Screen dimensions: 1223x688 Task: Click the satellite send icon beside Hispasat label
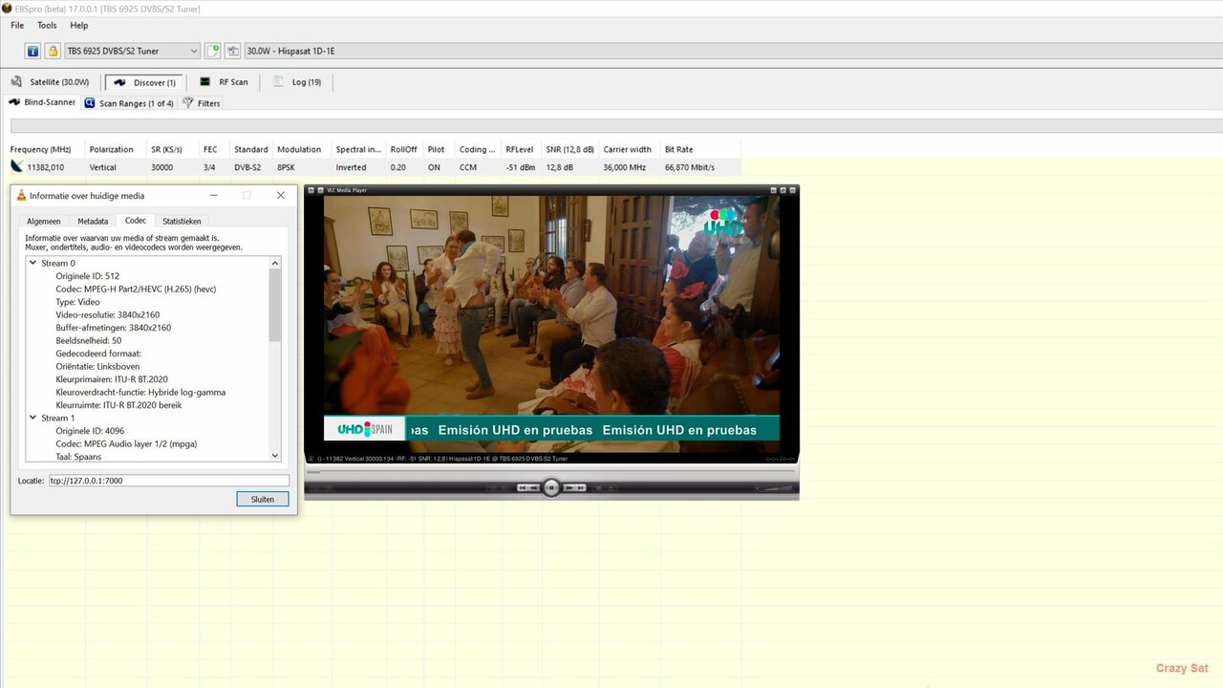click(x=231, y=50)
